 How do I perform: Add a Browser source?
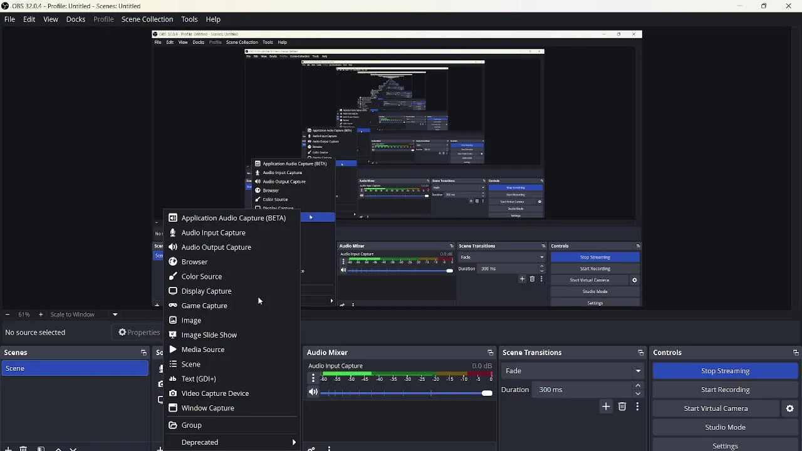232,262
